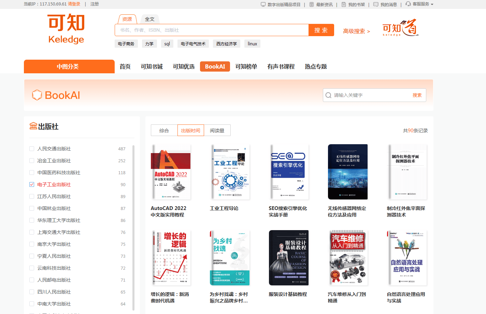This screenshot has height=314, width=486.
Task: Enable the 人民邮电出版社 publisher filter checkbox
Action: [32, 280]
